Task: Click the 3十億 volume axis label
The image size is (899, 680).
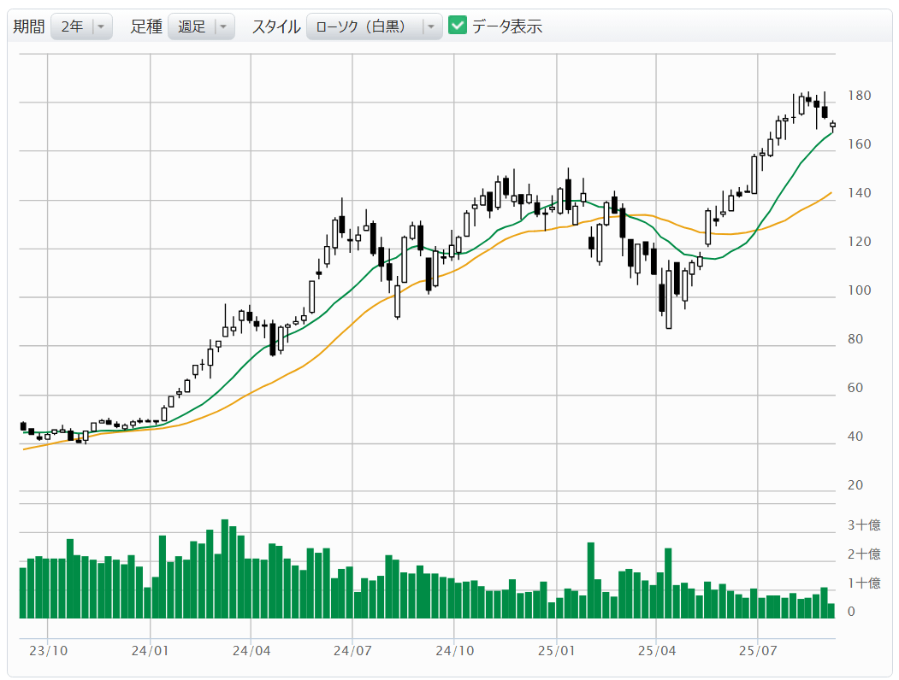Action: coord(863,525)
